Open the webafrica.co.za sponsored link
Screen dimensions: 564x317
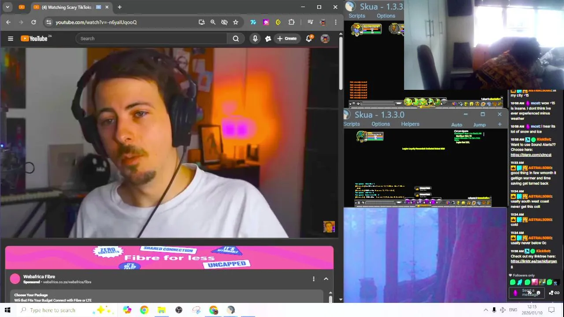point(67,282)
